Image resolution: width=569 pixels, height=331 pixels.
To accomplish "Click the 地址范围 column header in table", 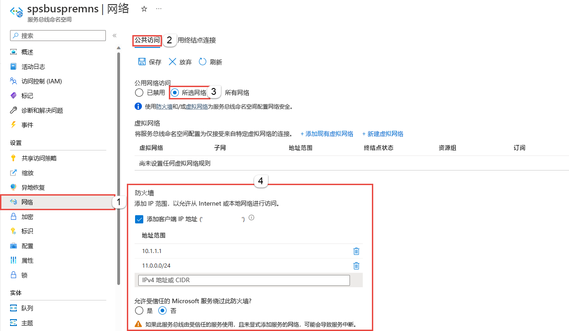I will pyautogui.click(x=301, y=148).
